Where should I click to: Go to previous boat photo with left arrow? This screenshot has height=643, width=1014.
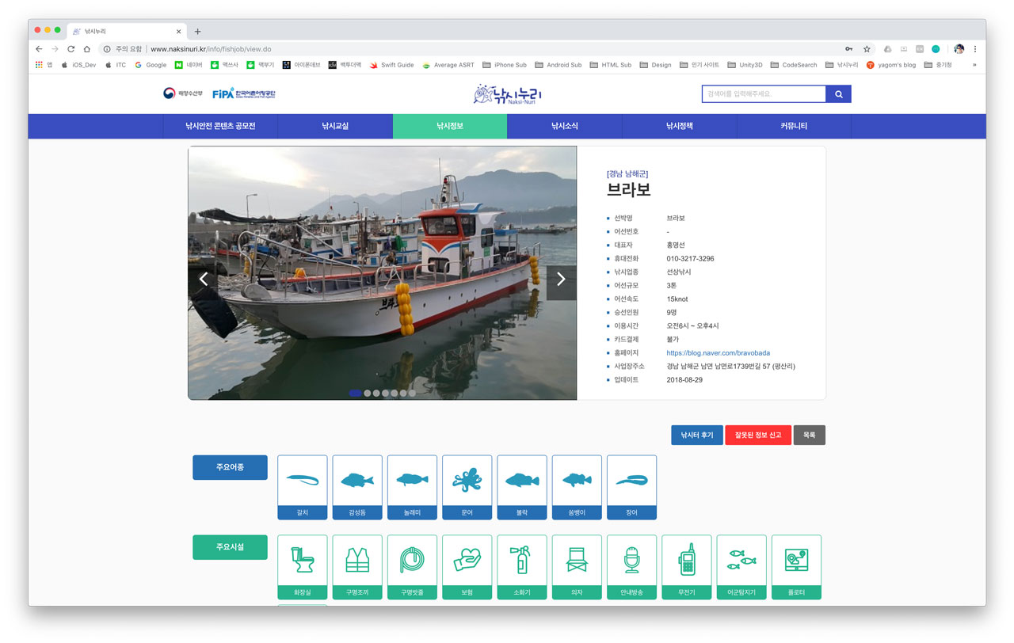(x=204, y=279)
